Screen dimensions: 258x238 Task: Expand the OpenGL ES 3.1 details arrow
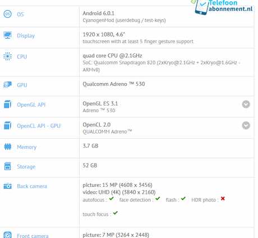tap(246, 104)
